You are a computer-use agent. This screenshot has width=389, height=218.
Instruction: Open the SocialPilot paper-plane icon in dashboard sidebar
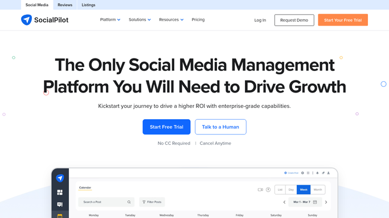[x=60, y=178]
